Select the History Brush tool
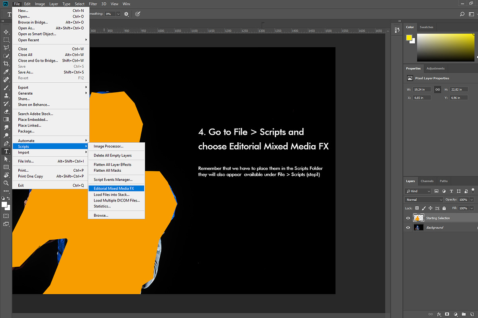Viewport: 478px width, 318px height. point(6,104)
